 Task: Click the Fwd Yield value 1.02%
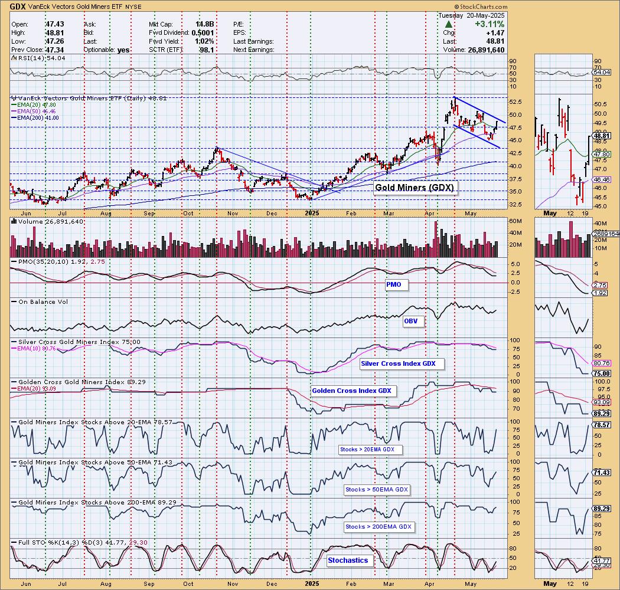pyautogui.click(x=204, y=41)
